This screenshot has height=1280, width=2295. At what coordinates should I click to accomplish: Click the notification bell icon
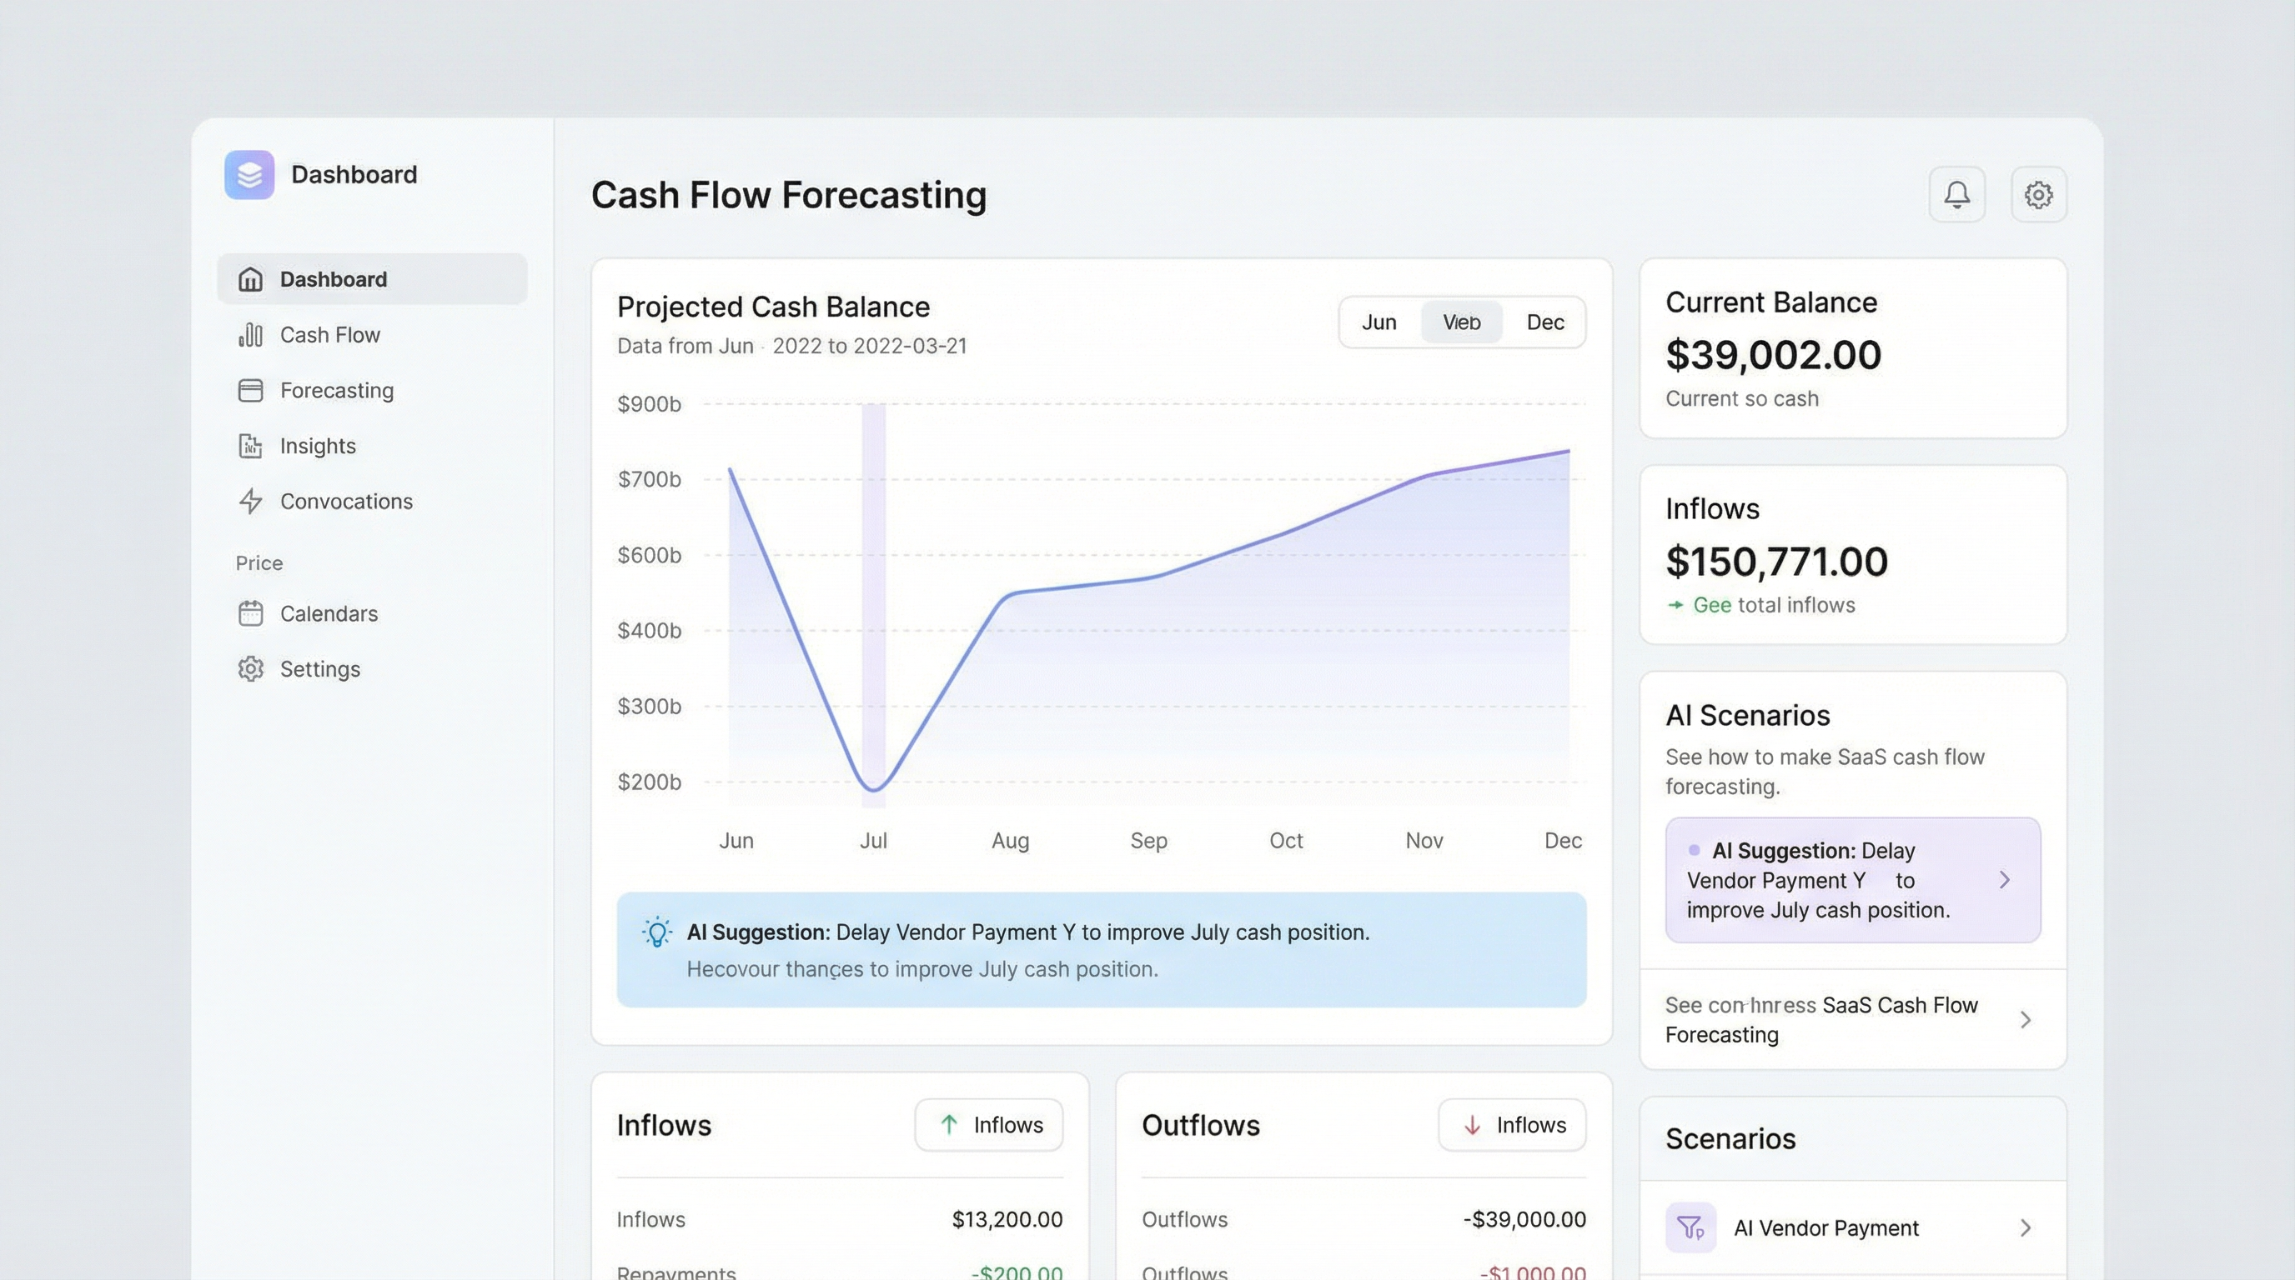coord(1956,194)
